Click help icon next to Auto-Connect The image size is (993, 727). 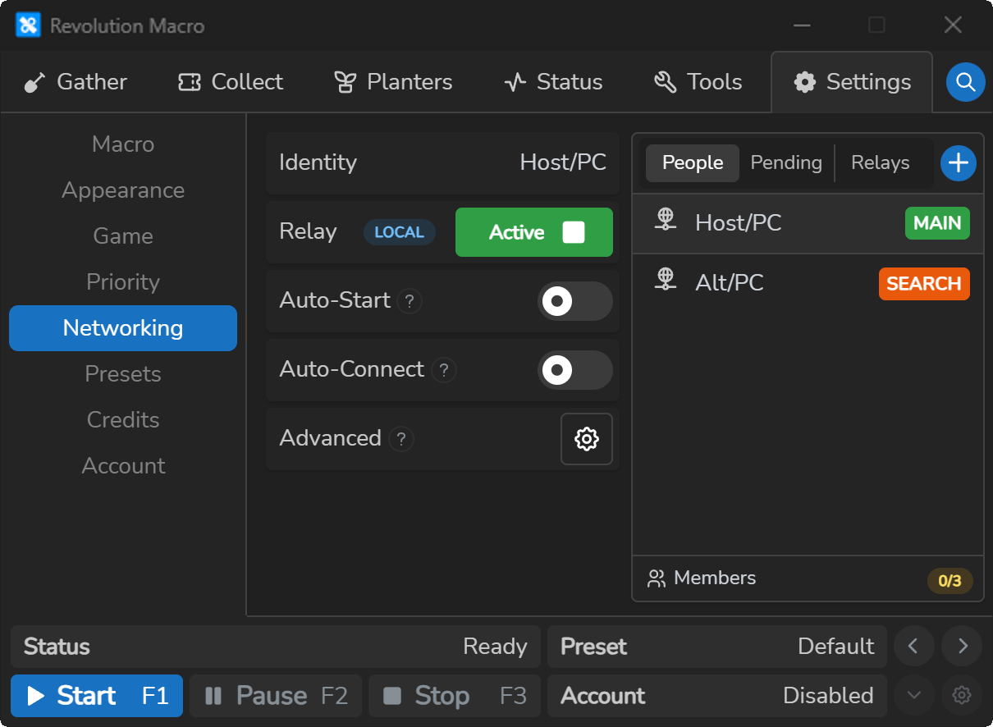pyautogui.click(x=444, y=370)
